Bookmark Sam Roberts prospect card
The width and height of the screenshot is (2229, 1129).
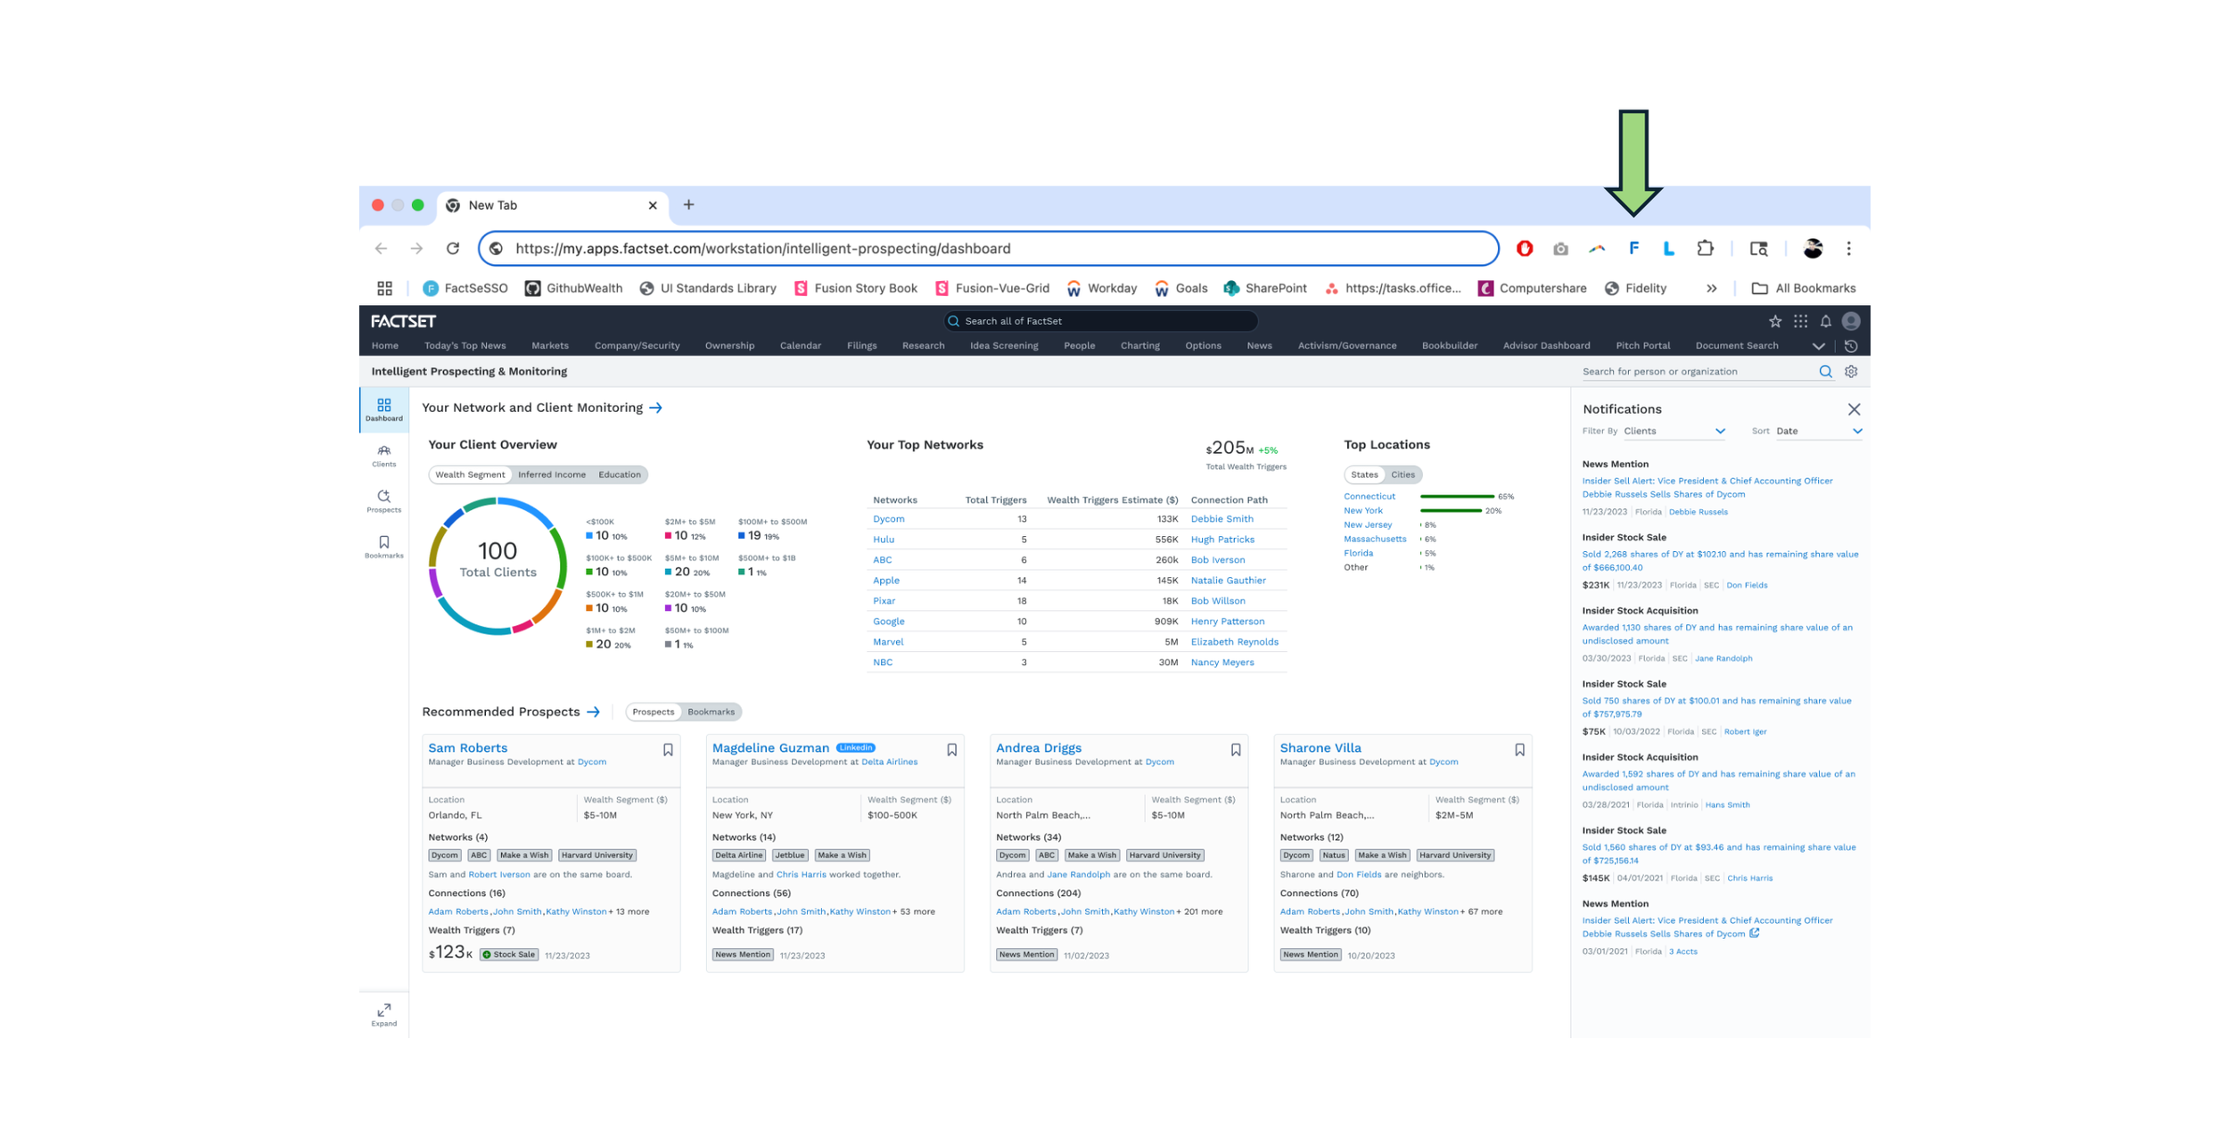[x=667, y=750]
